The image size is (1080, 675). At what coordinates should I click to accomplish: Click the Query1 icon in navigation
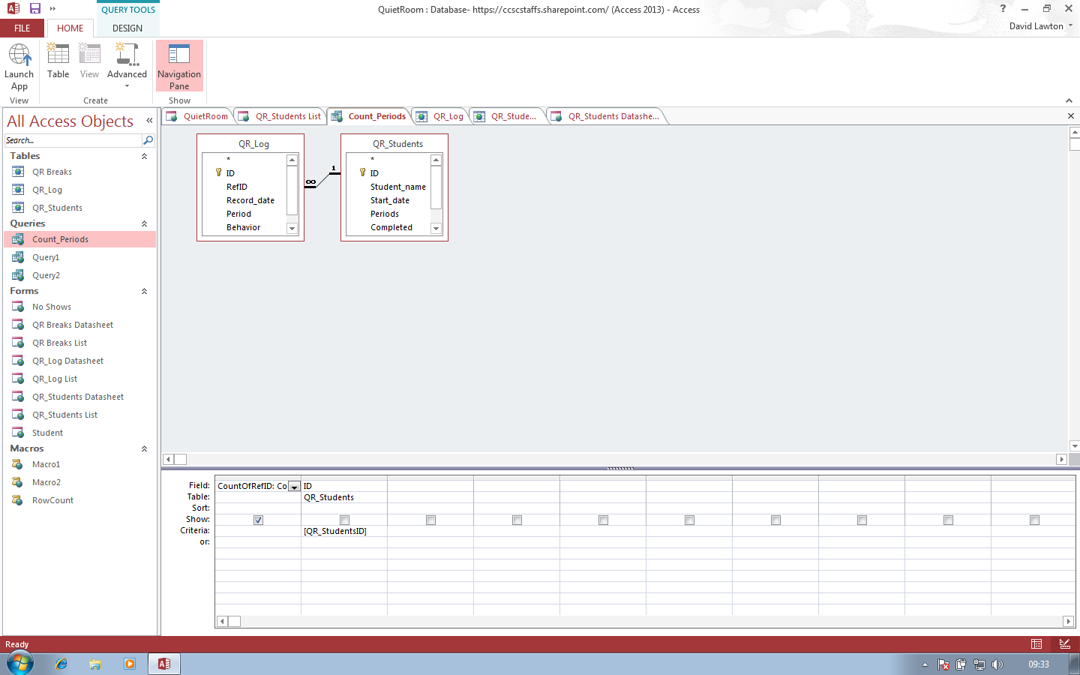[x=18, y=257]
